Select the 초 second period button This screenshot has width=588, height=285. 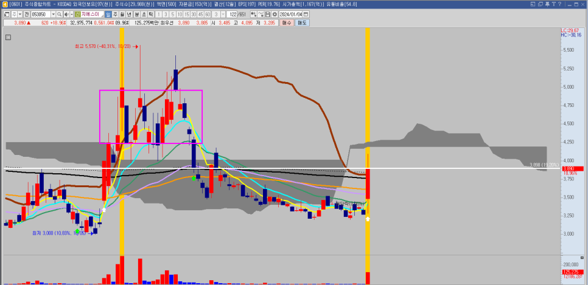144,14
